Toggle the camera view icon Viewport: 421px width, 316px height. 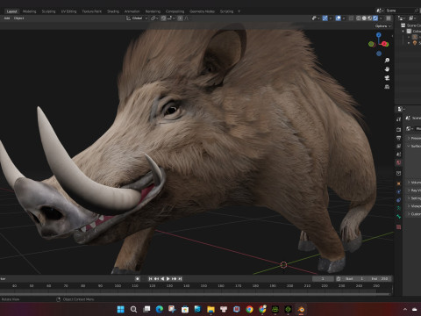pos(387,78)
